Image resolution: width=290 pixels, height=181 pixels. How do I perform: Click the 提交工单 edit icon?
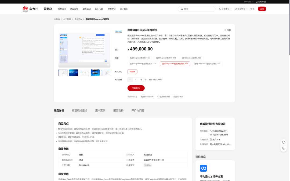[211, 139]
